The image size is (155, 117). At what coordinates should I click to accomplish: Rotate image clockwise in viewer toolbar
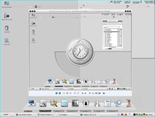point(82,93)
